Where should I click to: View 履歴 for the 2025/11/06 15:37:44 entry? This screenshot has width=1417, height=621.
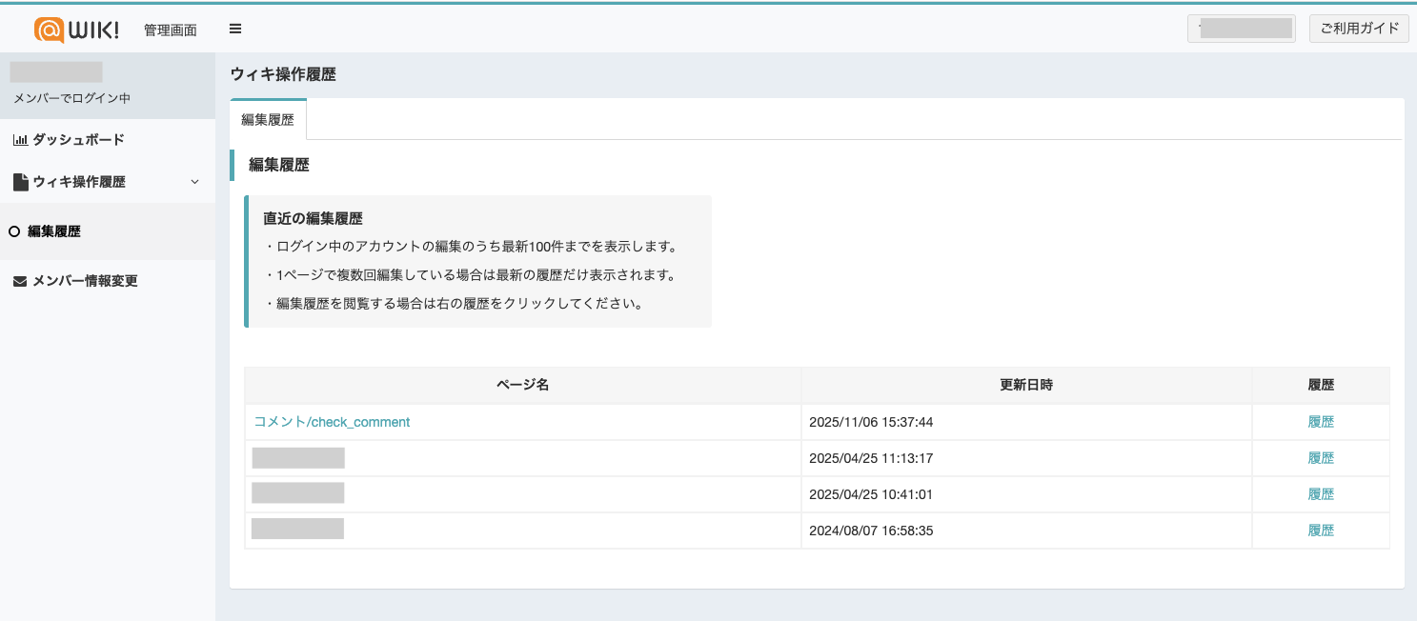[x=1321, y=422]
